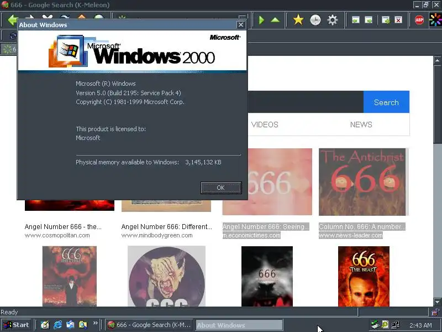Open the circular demon face thumbnail
The image size is (442, 332).
[x=167, y=276]
